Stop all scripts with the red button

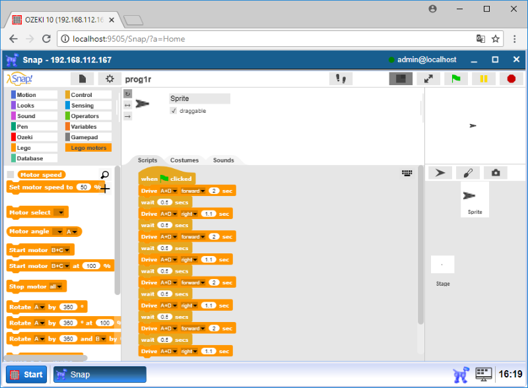tap(511, 79)
